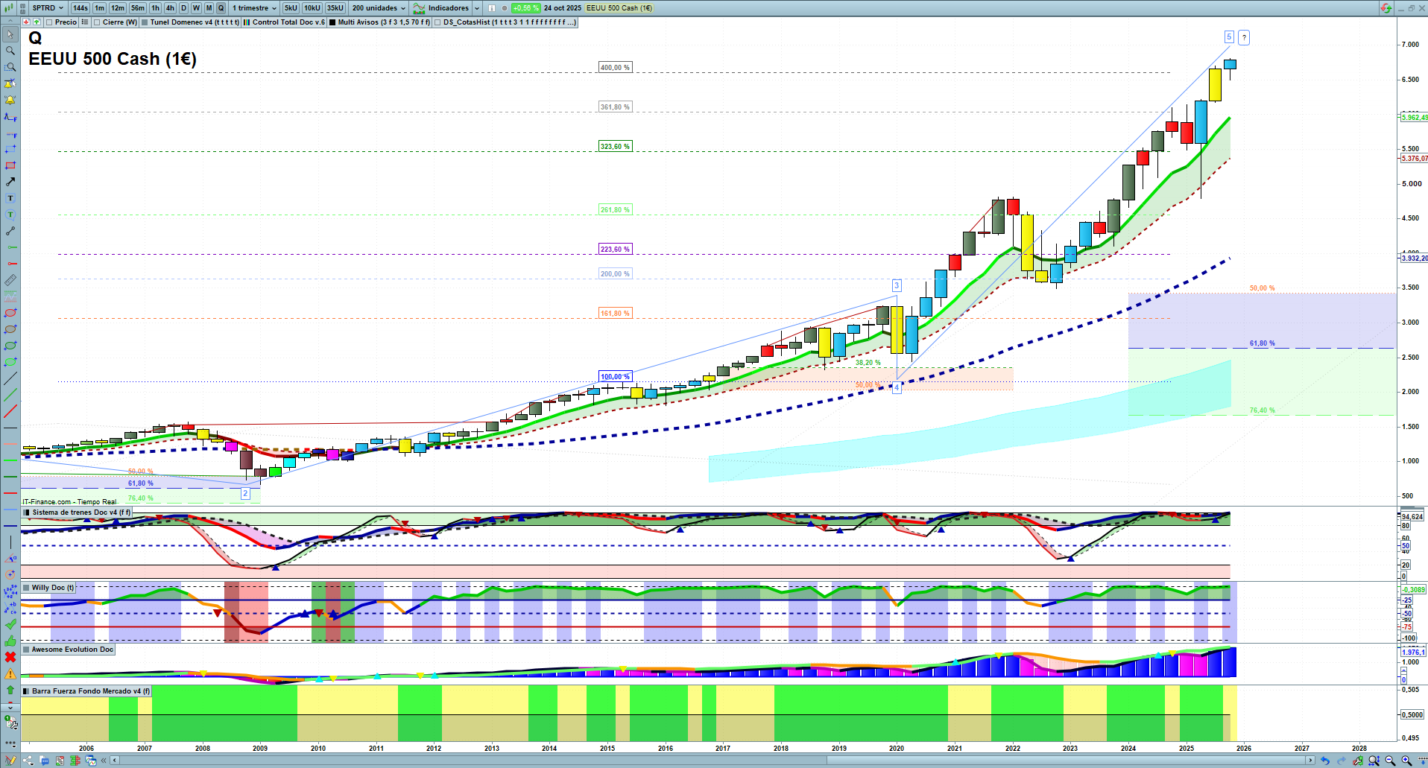Screen dimensions: 1428x768
Task: Toggle Sistema de trenes Doc v4 panel box
Action: point(27,512)
